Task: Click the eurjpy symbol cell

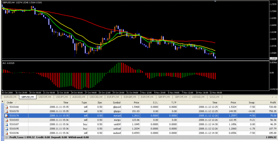Action: coord(117,120)
